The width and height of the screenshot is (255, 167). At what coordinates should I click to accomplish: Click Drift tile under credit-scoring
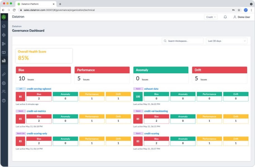[236, 141]
